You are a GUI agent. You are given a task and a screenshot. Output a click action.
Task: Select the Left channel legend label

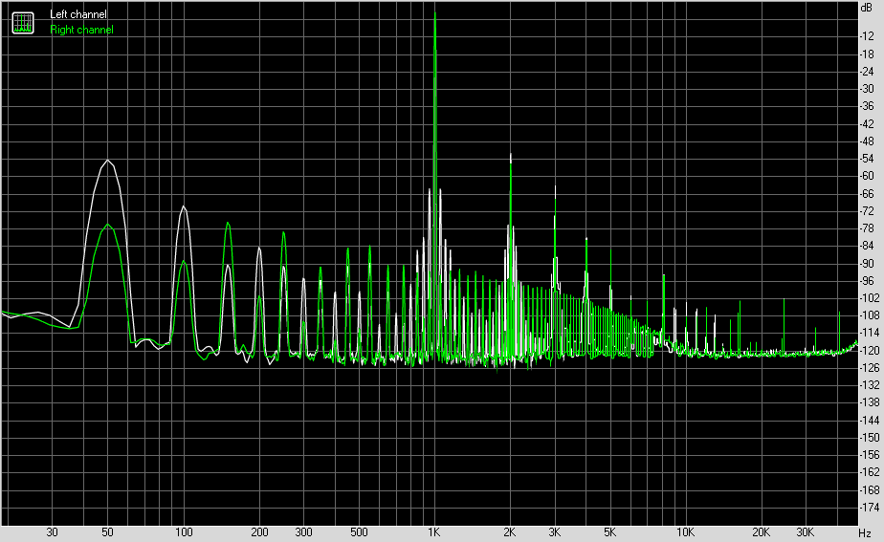(78, 15)
